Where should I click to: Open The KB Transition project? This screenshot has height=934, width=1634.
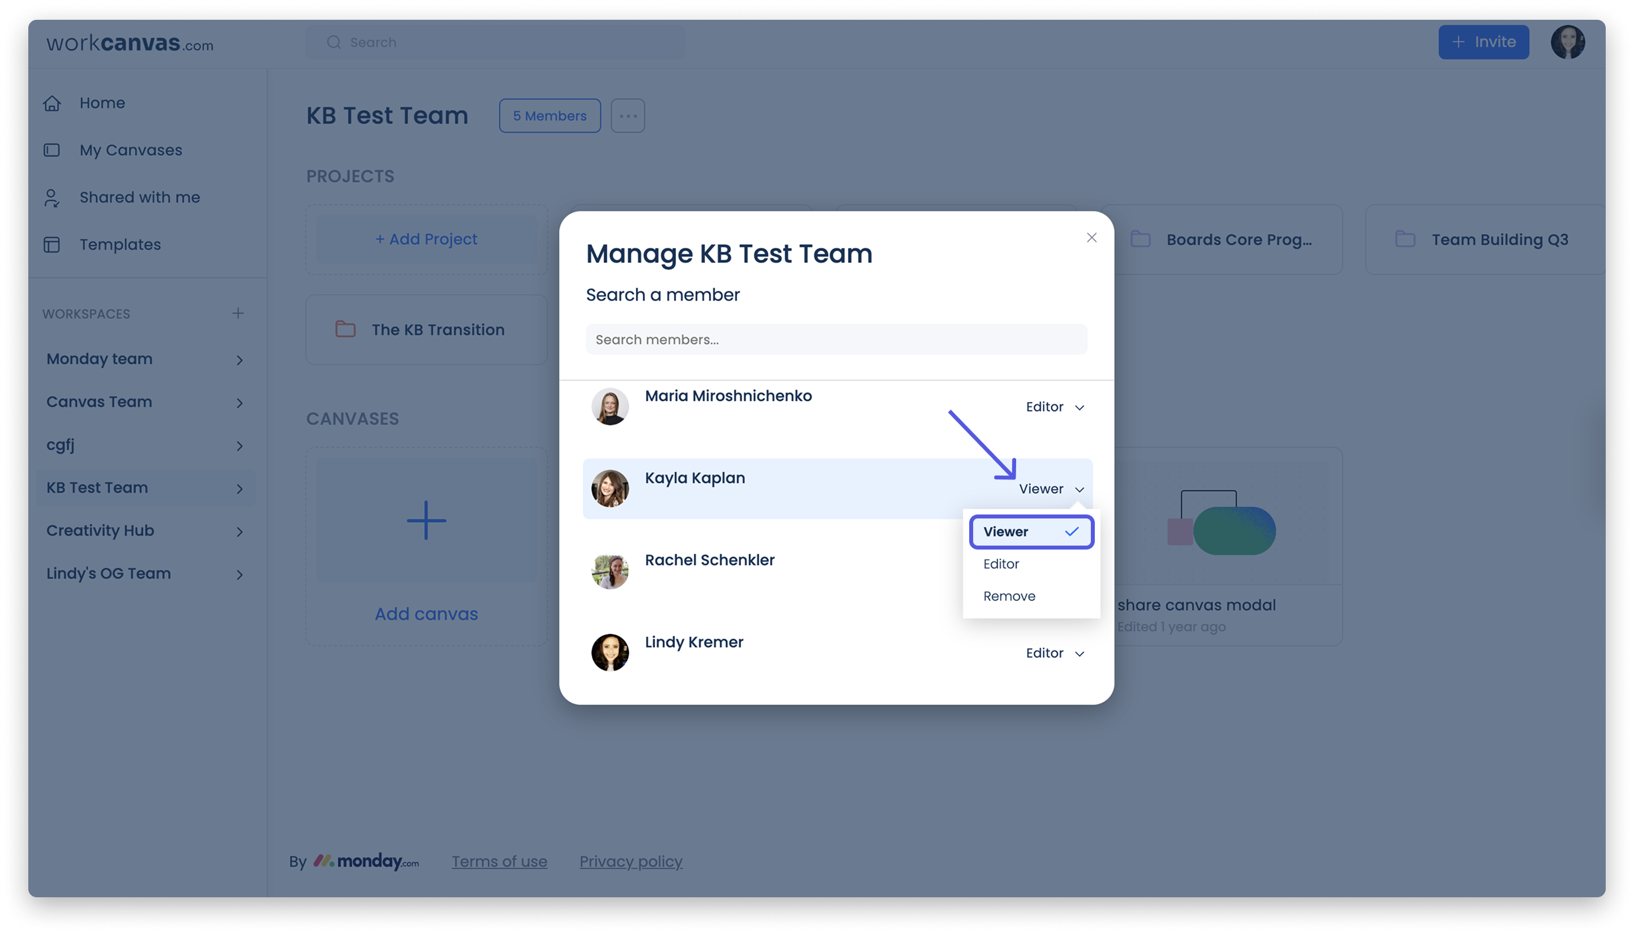(x=426, y=330)
